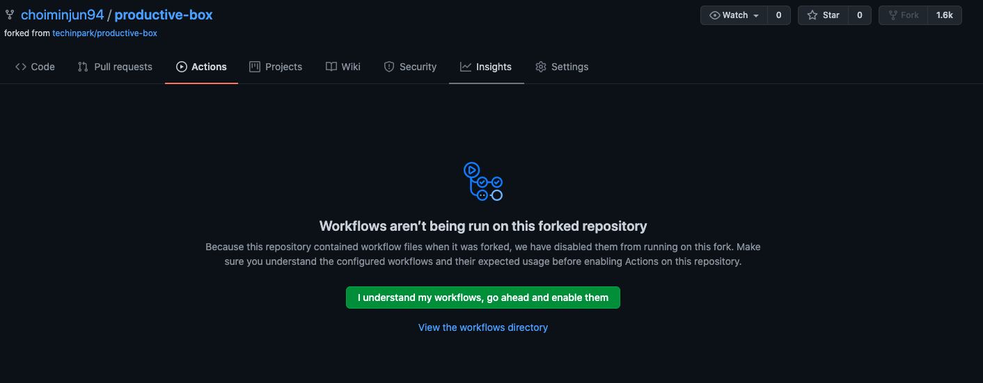Enable workflows with the green button
This screenshot has height=383, width=983.
483,298
